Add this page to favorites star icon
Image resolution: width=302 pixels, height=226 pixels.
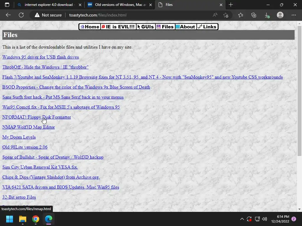tap(226, 15)
